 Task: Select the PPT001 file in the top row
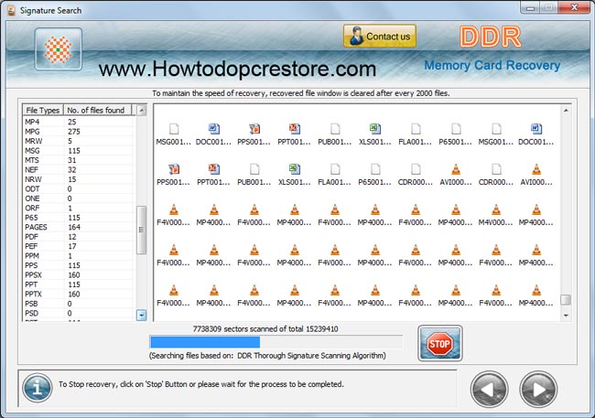pos(294,134)
